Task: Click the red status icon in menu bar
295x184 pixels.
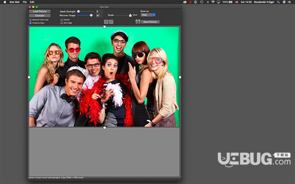Action: click(x=190, y=2)
